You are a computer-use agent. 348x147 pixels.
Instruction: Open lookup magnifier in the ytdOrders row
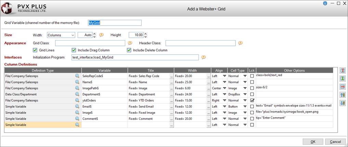pos(77,100)
